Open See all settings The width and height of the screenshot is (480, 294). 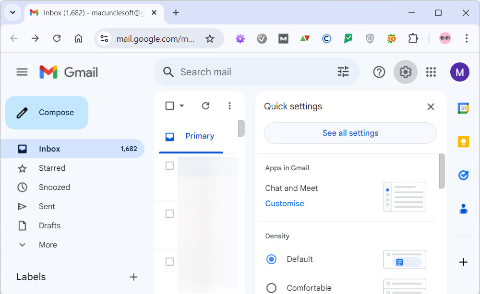coord(350,133)
